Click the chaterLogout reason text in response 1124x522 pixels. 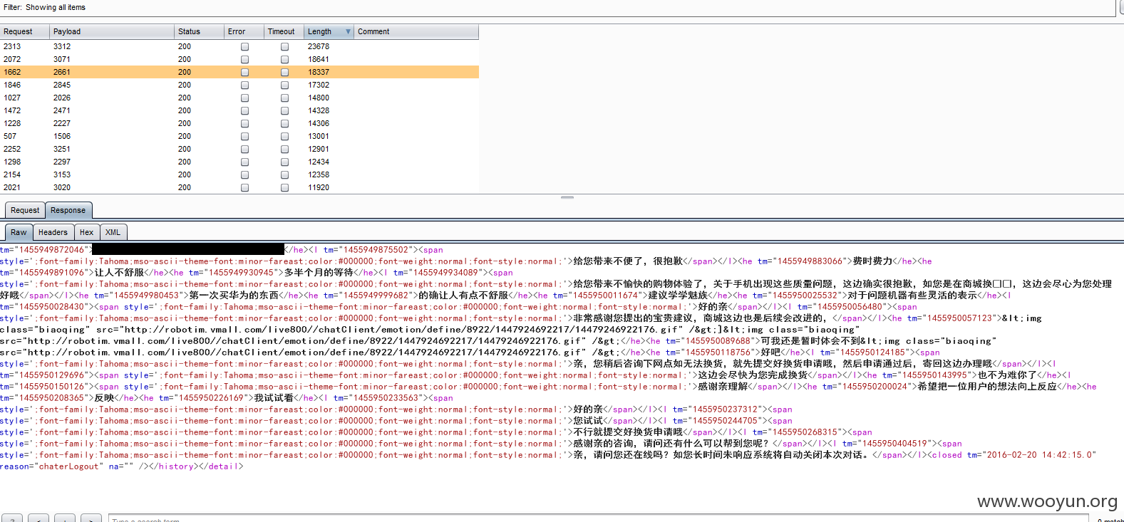[71, 466]
